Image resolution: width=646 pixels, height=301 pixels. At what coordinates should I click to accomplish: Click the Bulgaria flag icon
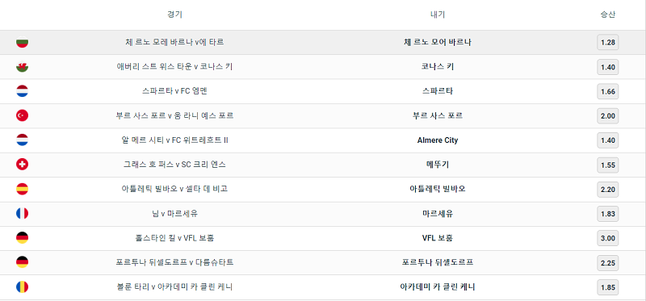pos(22,43)
